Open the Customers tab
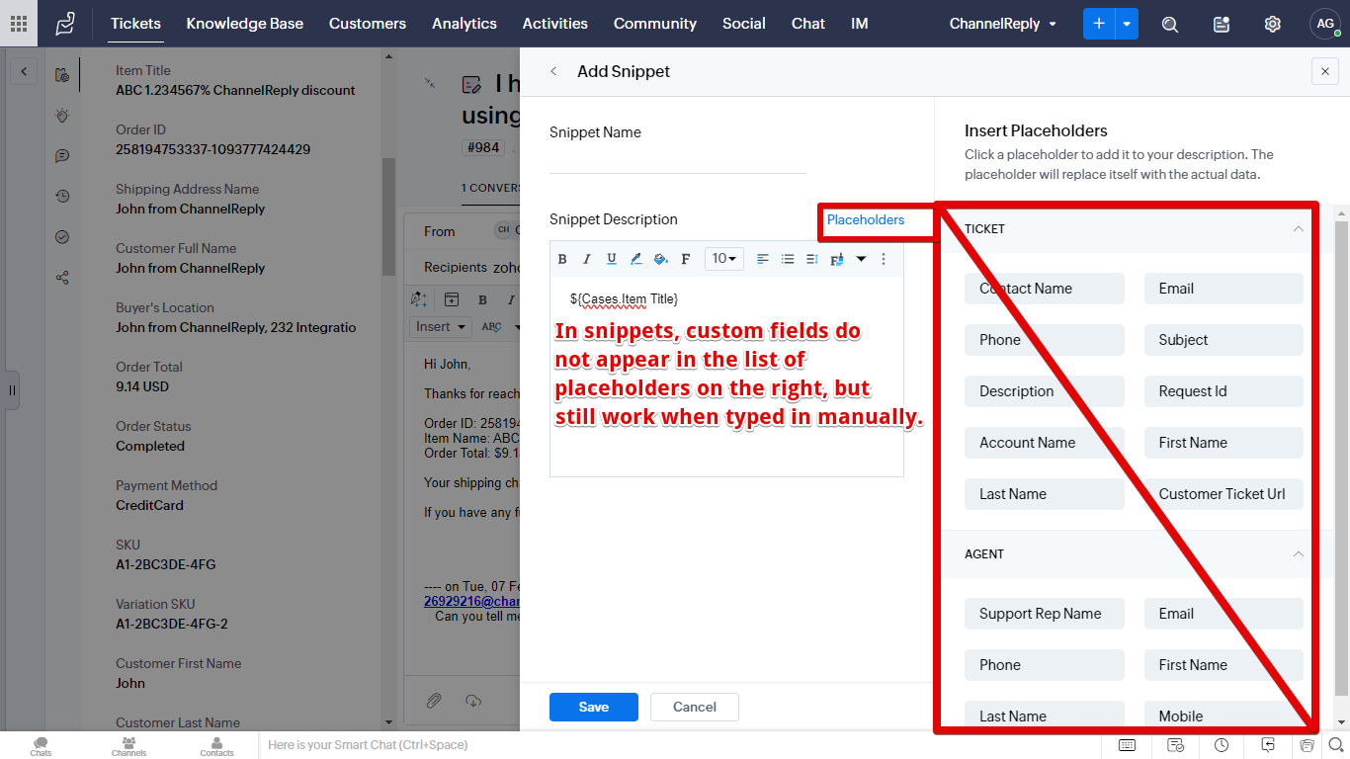 click(x=368, y=24)
